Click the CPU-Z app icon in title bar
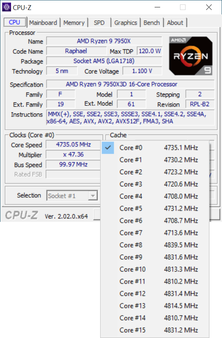This screenshot has width=222, height=338. coord(7,7)
